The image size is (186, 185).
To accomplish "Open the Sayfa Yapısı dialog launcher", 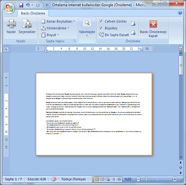I will (74, 41).
